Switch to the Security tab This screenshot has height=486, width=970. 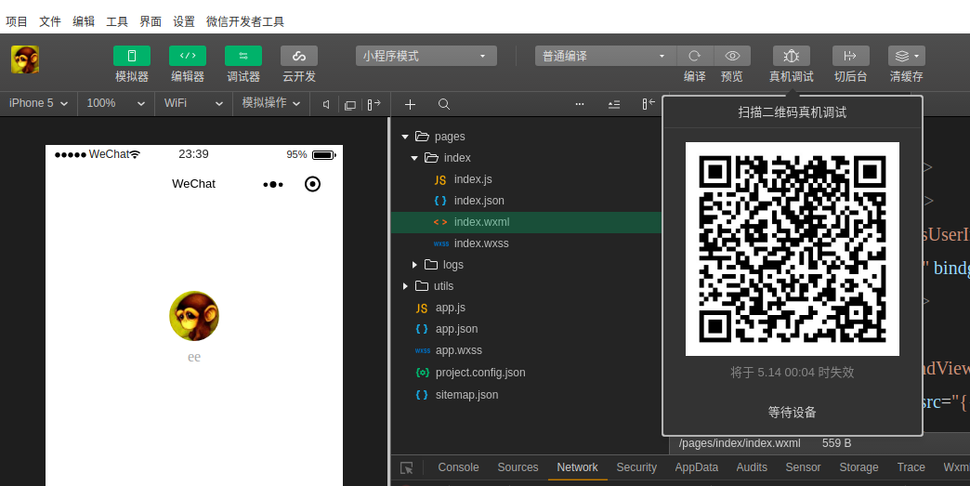click(636, 467)
